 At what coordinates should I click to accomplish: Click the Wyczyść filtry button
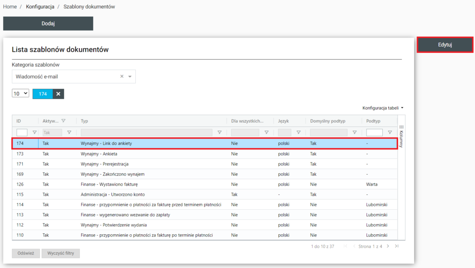60,253
